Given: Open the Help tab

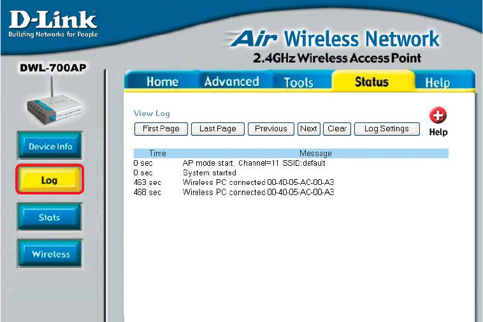Looking at the screenshot, I should point(437,83).
